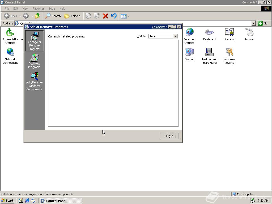Click Comments? link in Control Panel title bar

tap(249, 2)
